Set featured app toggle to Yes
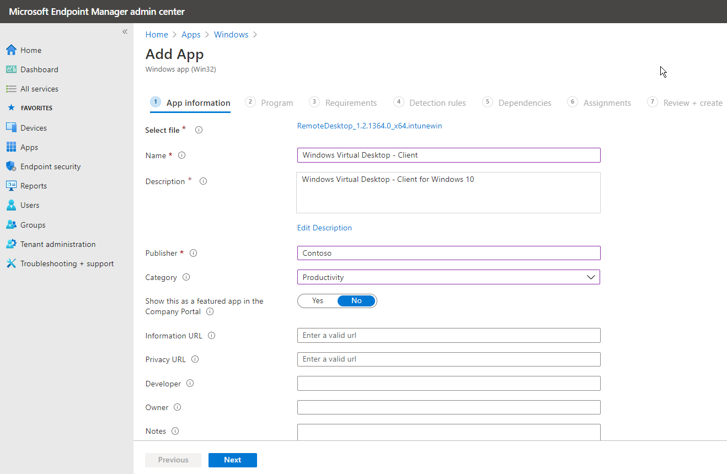Screen dimensions: 727x474 pos(318,300)
